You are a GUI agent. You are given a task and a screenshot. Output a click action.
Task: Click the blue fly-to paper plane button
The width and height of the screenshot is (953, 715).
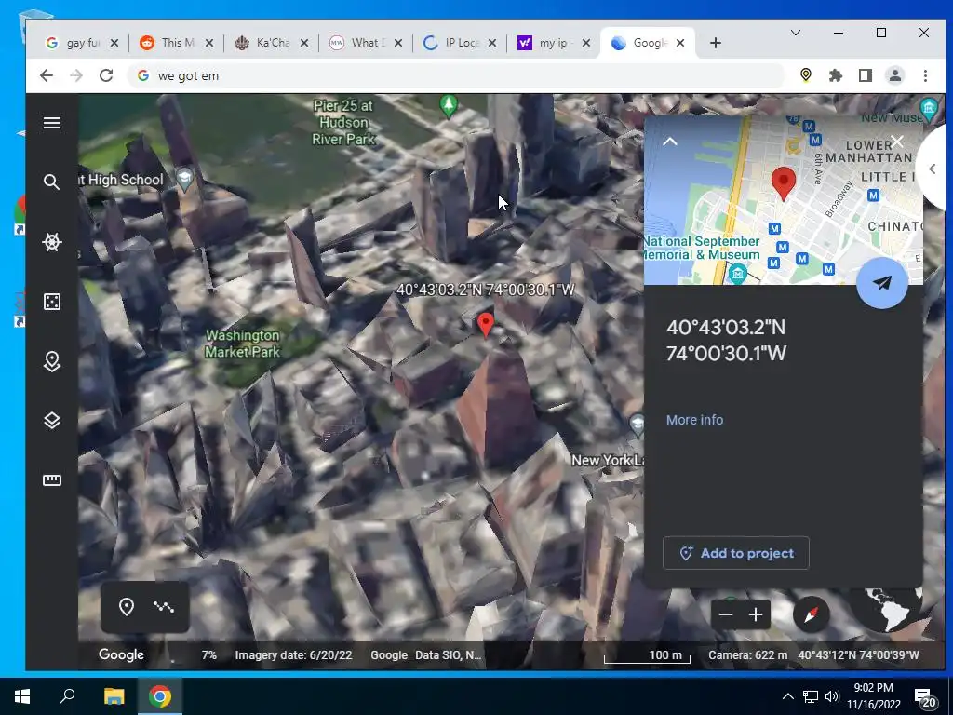882,283
